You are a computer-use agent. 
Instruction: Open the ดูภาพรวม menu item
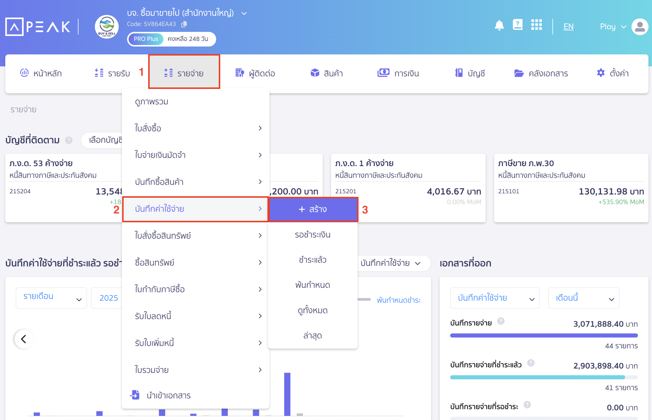152,101
